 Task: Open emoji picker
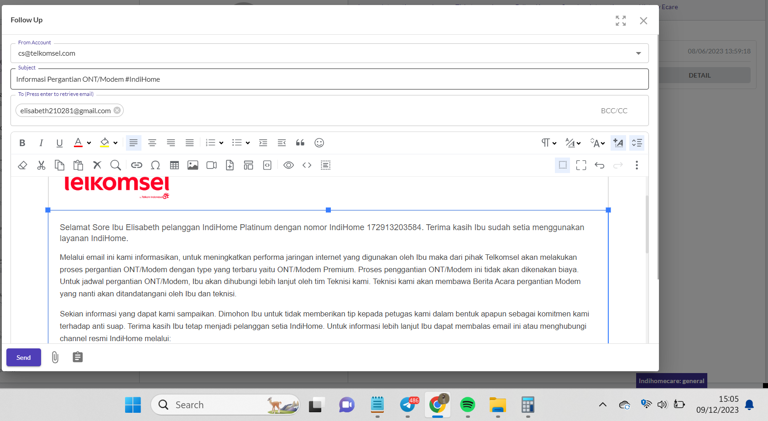coord(319,143)
